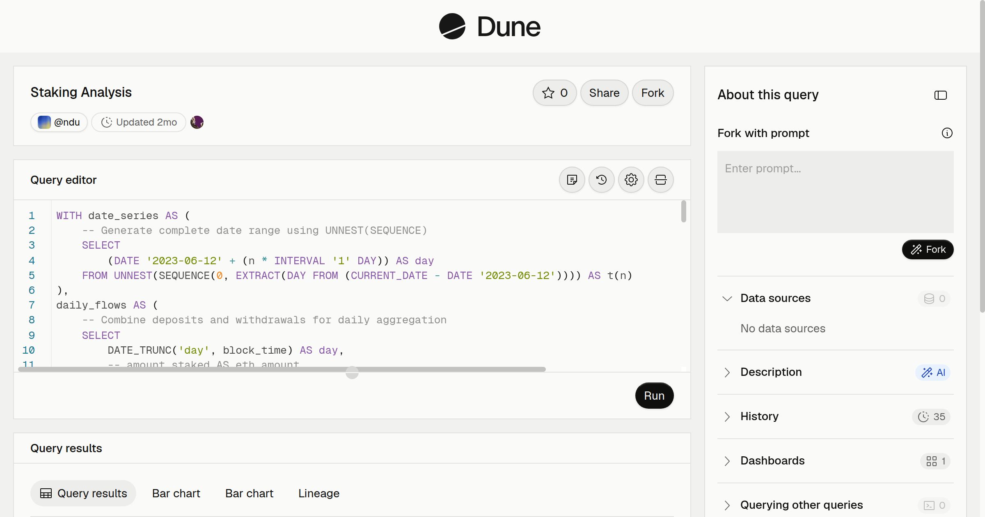Click the editor horizontal scrollbar
This screenshot has width=985, height=517.
[282, 369]
